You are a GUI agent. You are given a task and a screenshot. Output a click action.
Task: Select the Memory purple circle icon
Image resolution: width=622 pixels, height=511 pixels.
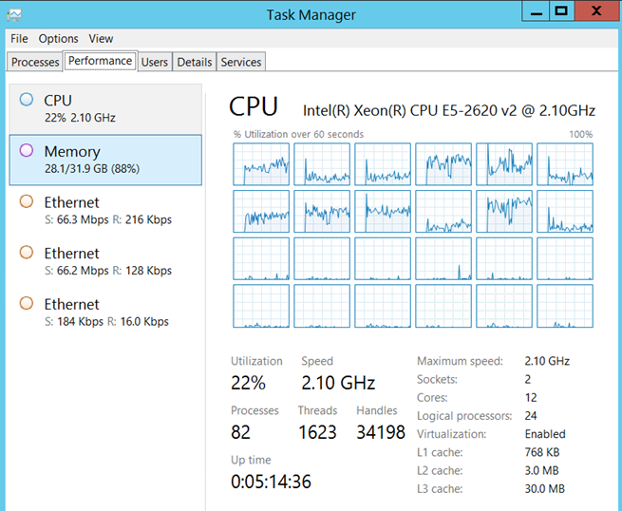click(x=27, y=150)
